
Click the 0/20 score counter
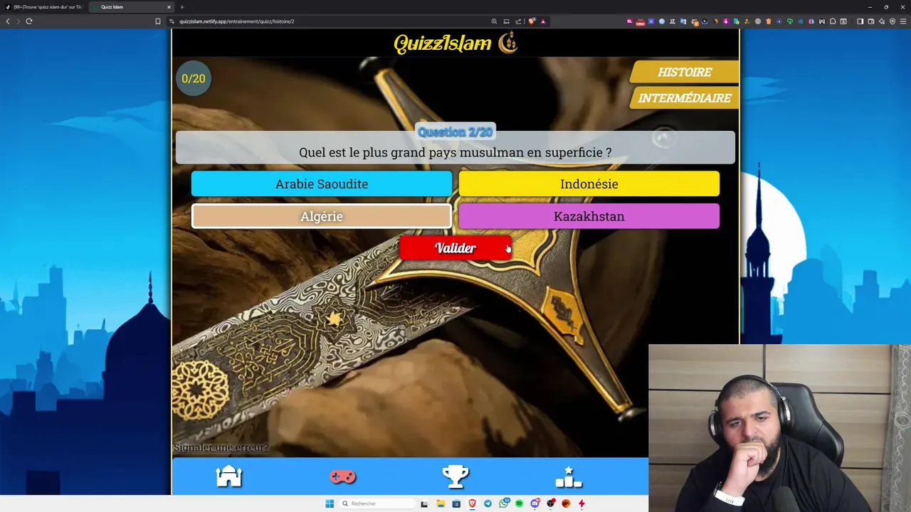tap(194, 78)
